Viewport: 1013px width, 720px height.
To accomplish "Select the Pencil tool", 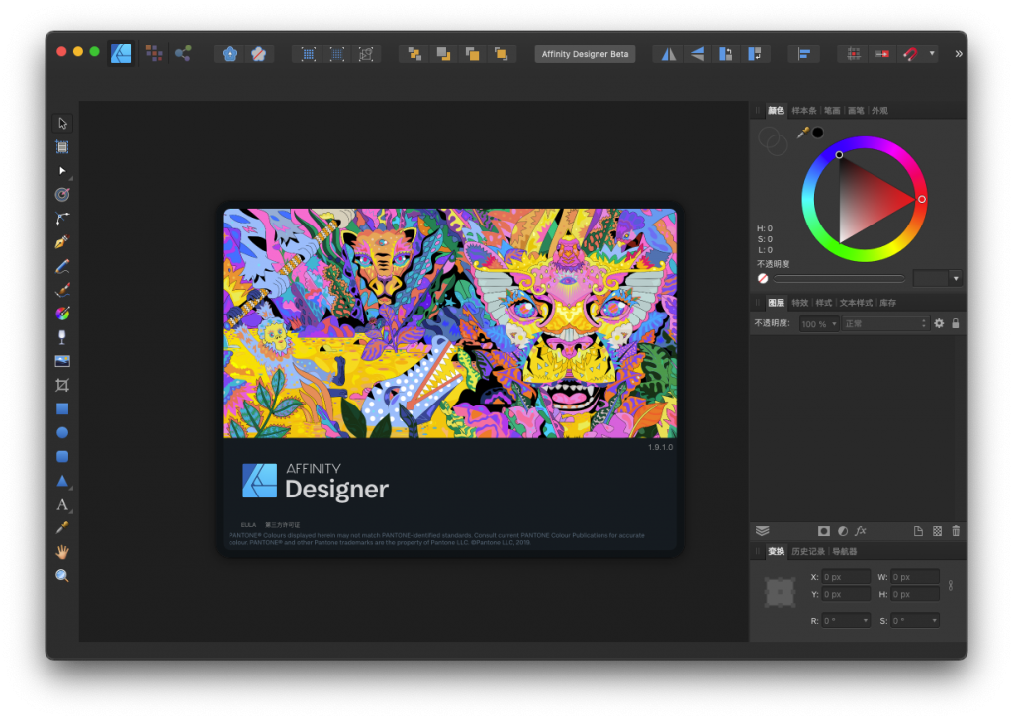I will [x=62, y=266].
